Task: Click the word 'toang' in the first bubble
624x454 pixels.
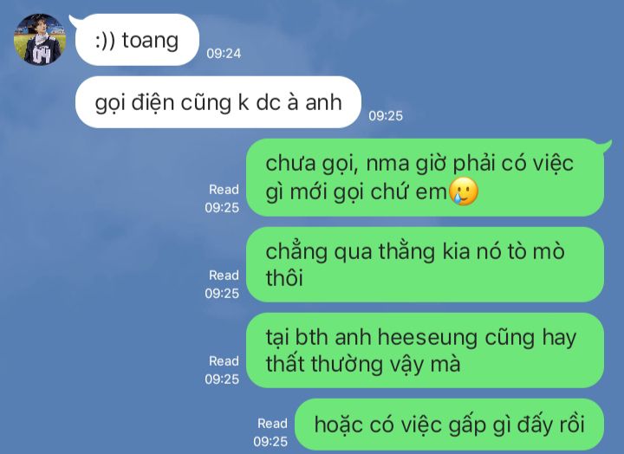Action: 151,41
